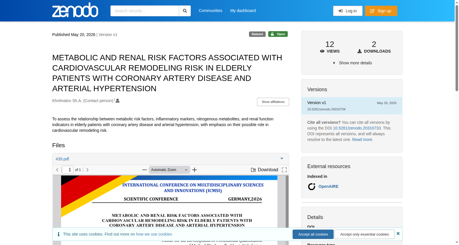Click the Log in button
The width and height of the screenshot is (459, 245).
click(348, 11)
